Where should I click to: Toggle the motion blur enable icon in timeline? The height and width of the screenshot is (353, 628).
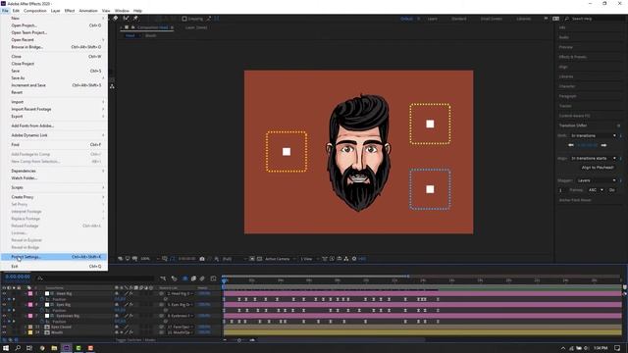[x=202, y=278]
